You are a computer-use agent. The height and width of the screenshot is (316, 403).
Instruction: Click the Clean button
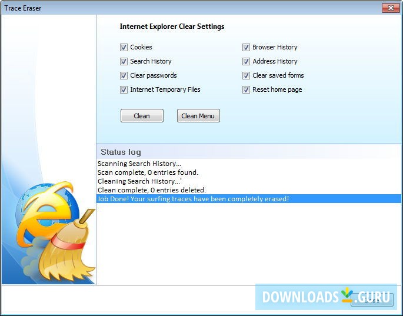click(x=142, y=116)
